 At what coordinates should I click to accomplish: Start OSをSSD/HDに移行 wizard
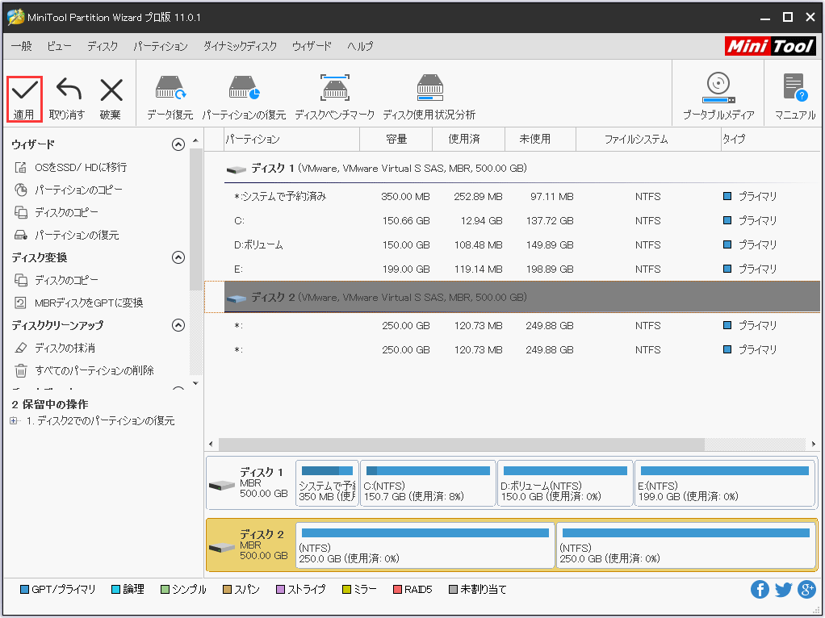tap(70, 167)
